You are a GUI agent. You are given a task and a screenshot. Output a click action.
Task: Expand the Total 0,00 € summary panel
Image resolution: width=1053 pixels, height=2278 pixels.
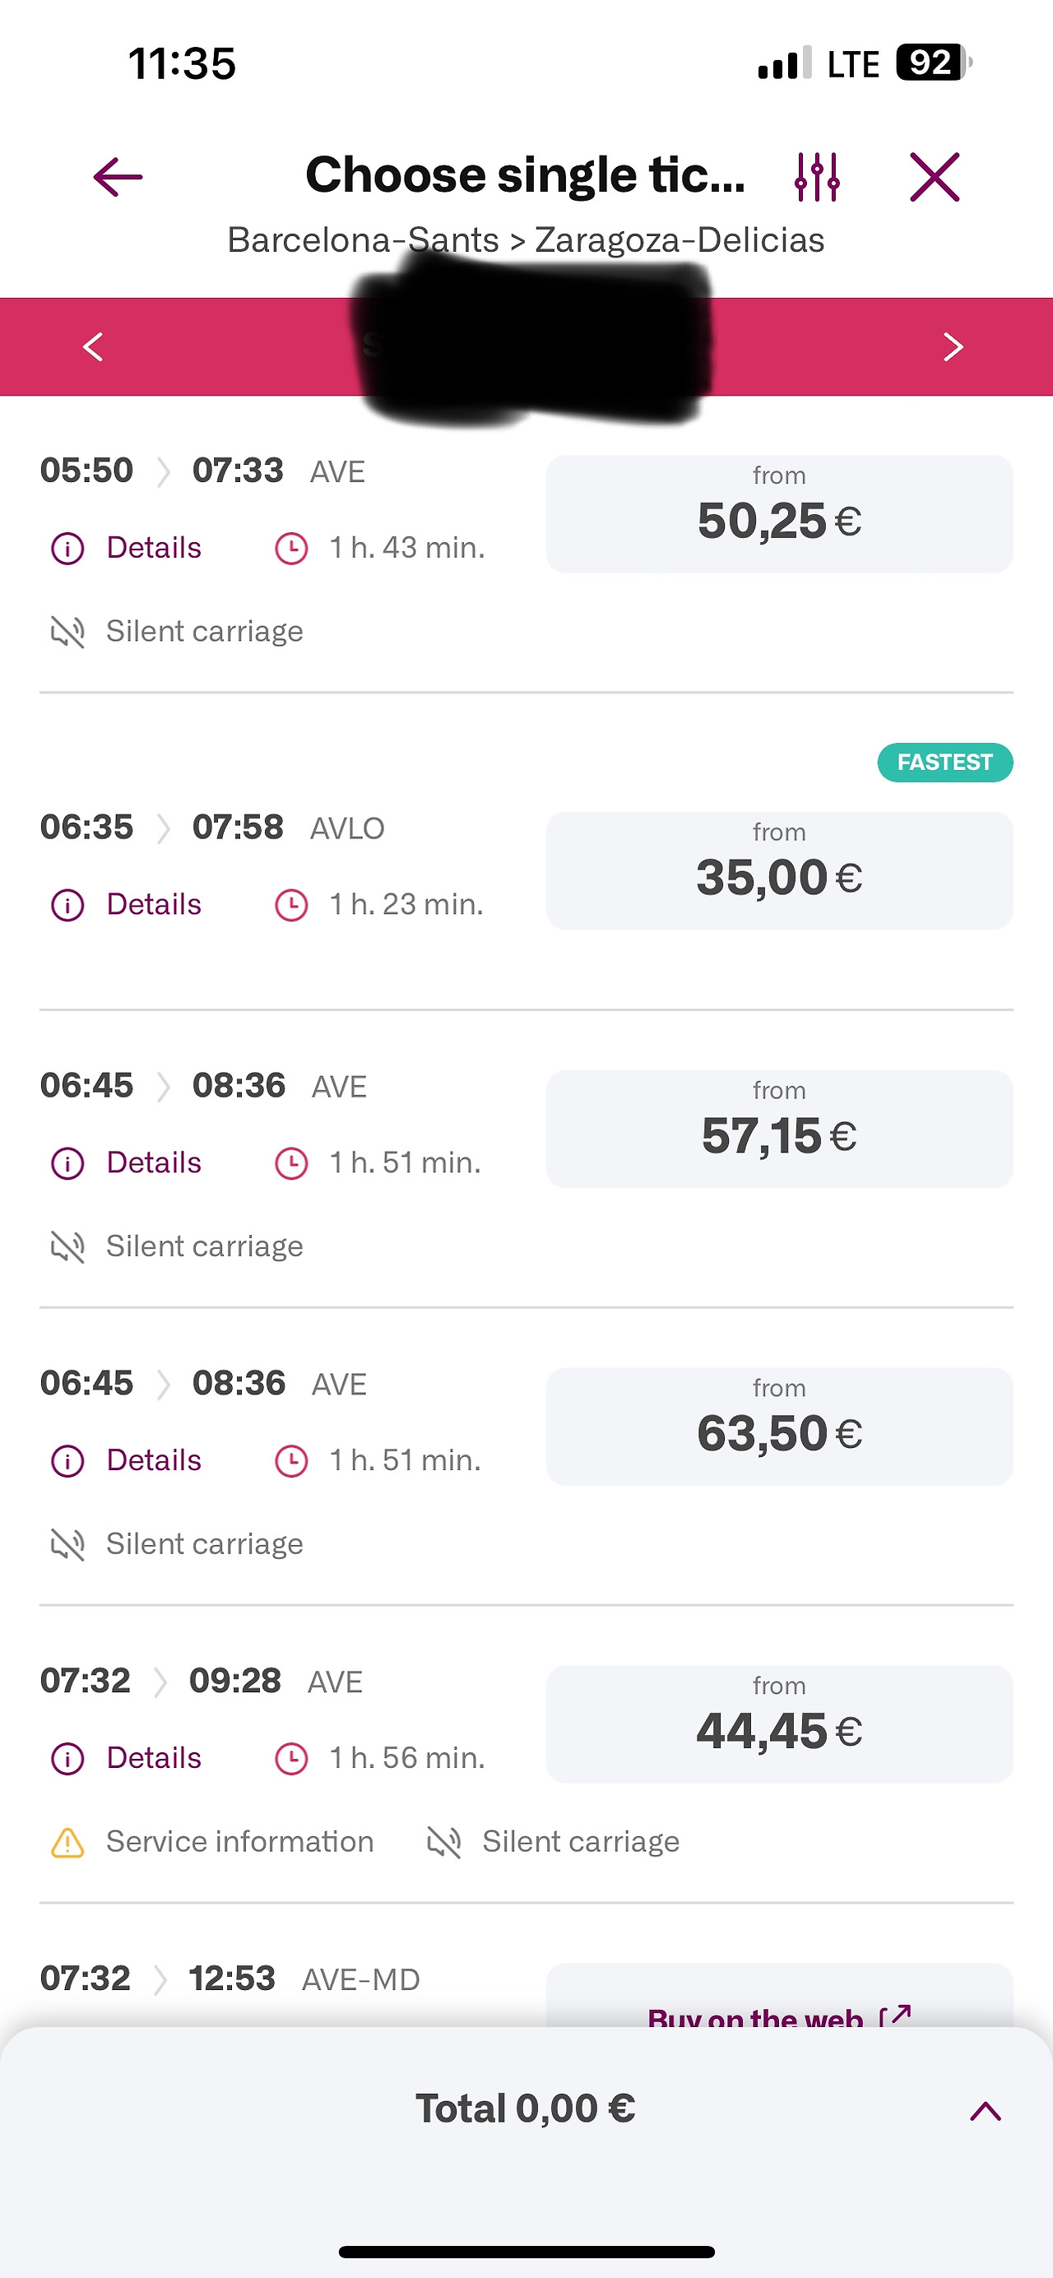coord(985,2112)
